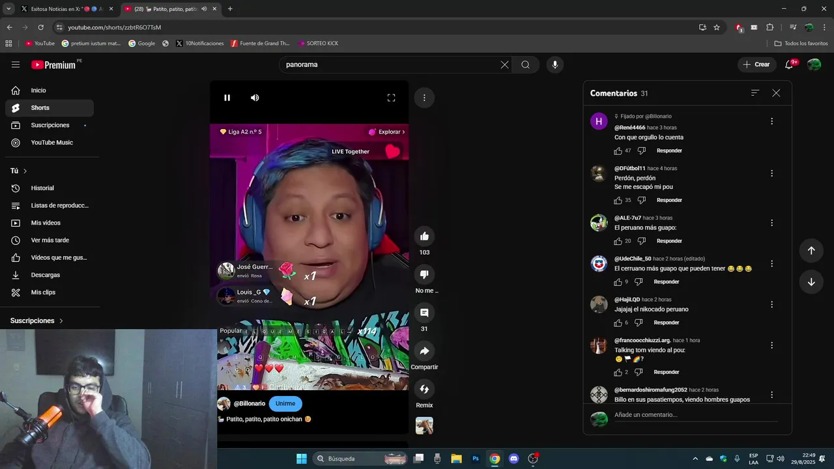Start voice search with microphone

pyautogui.click(x=555, y=64)
